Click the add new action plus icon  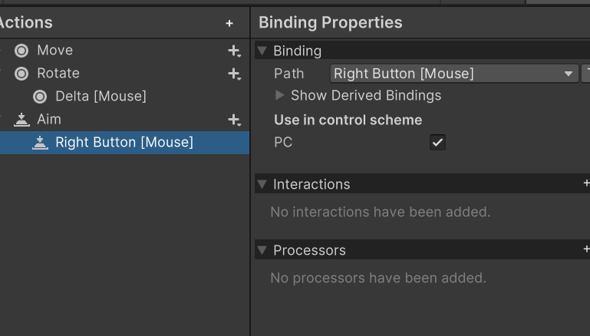(229, 24)
